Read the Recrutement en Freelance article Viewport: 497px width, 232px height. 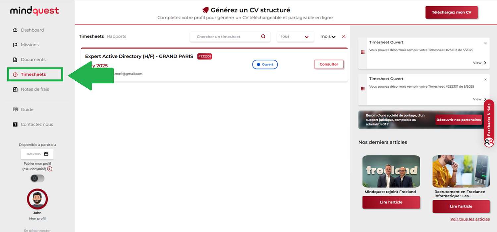pos(461,207)
